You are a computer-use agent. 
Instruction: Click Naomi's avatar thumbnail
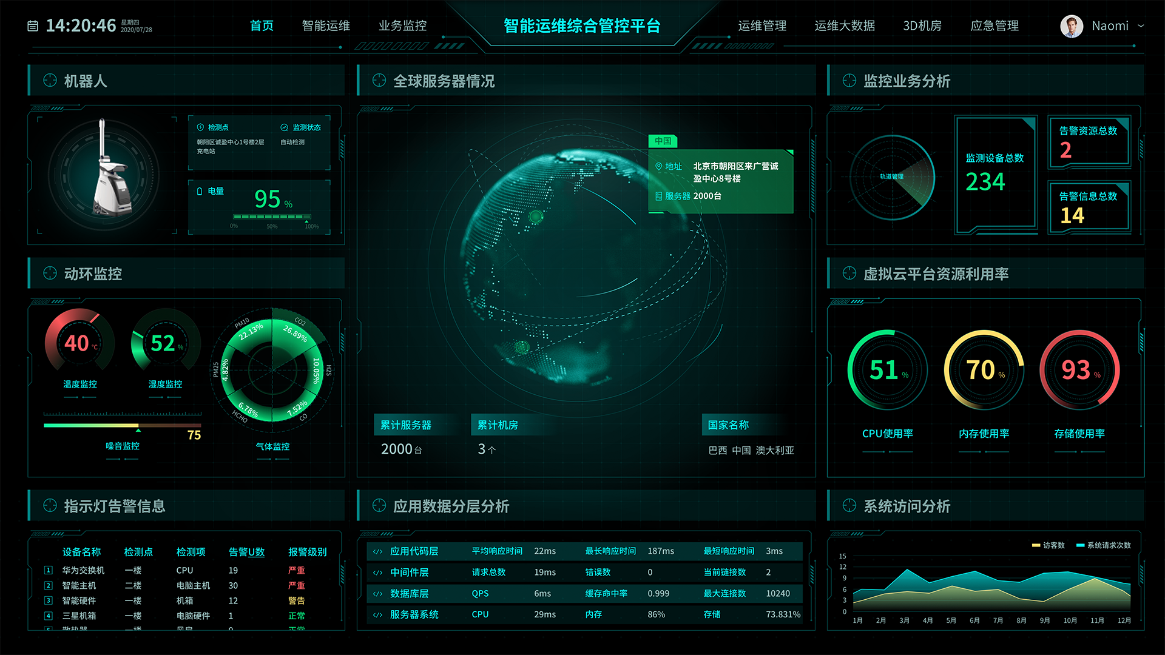point(1072,26)
